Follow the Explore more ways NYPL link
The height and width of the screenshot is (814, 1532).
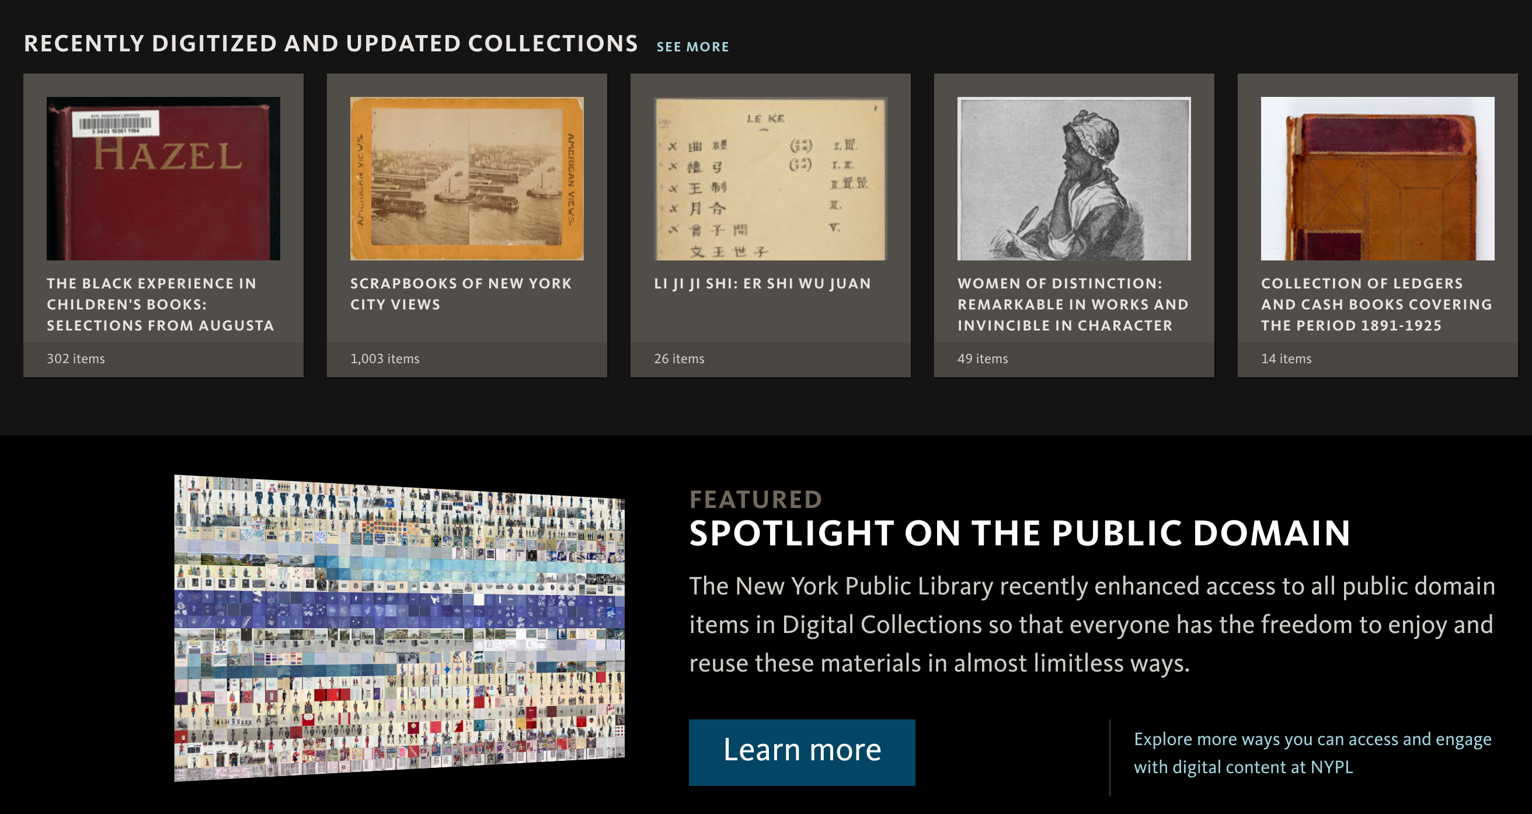(1312, 753)
